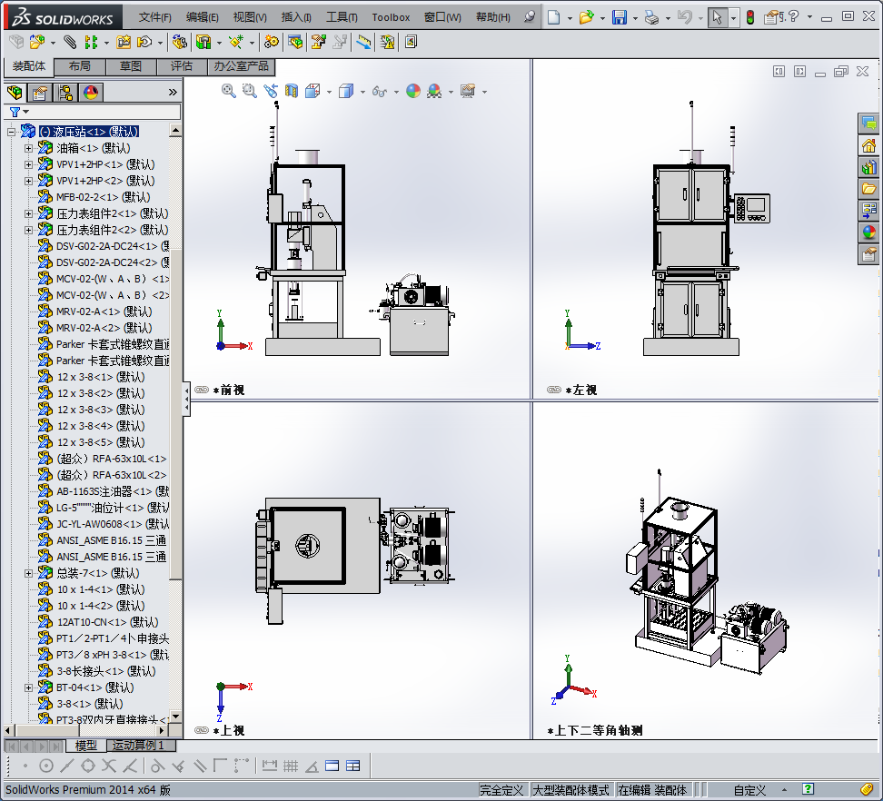Click the feature tree vertical scrollbar
Image resolution: width=883 pixels, height=801 pixels.
(x=175, y=414)
